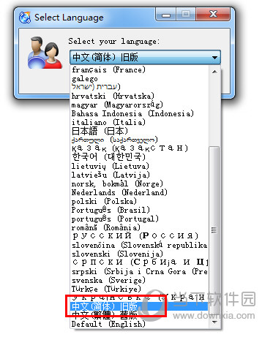The width and height of the screenshot is (273, 337).
Task: Select українська (Україна) entry
Action: coord(140,298)
